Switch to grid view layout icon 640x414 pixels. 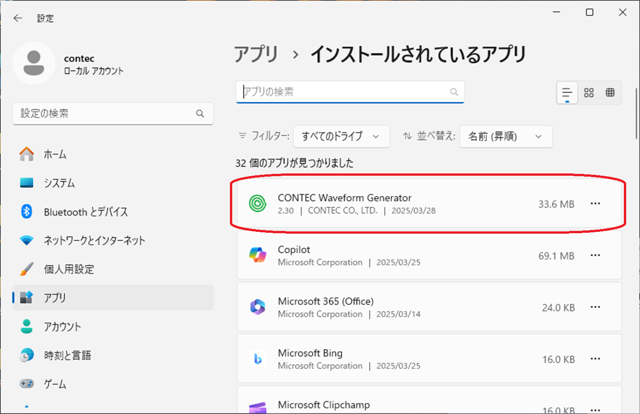point(589,92)
